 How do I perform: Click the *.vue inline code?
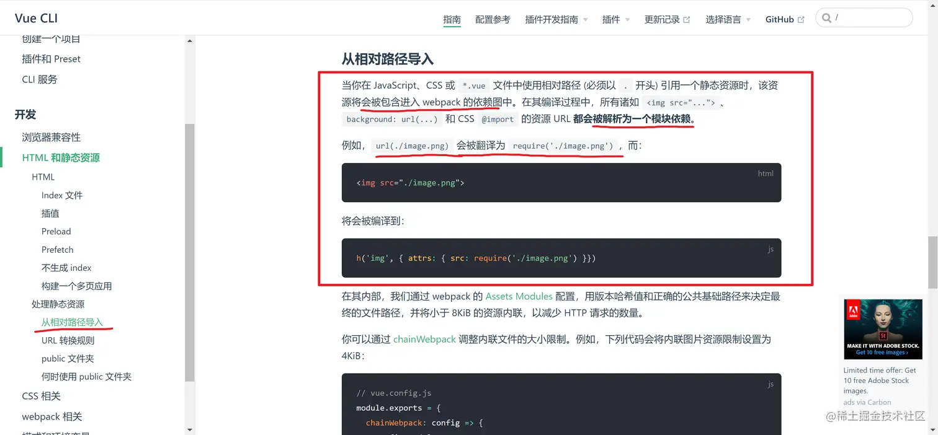[x=474, y=86]
